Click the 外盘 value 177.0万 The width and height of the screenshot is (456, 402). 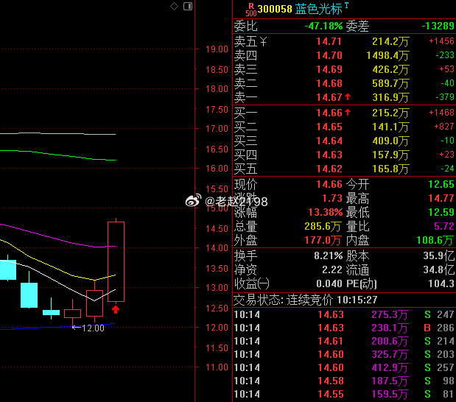click(323, 240)
